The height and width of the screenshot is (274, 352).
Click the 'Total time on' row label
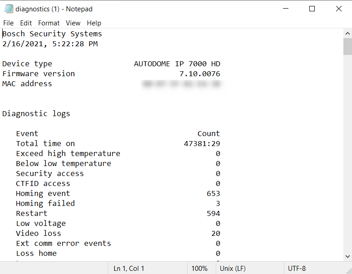tap(45, 144)
